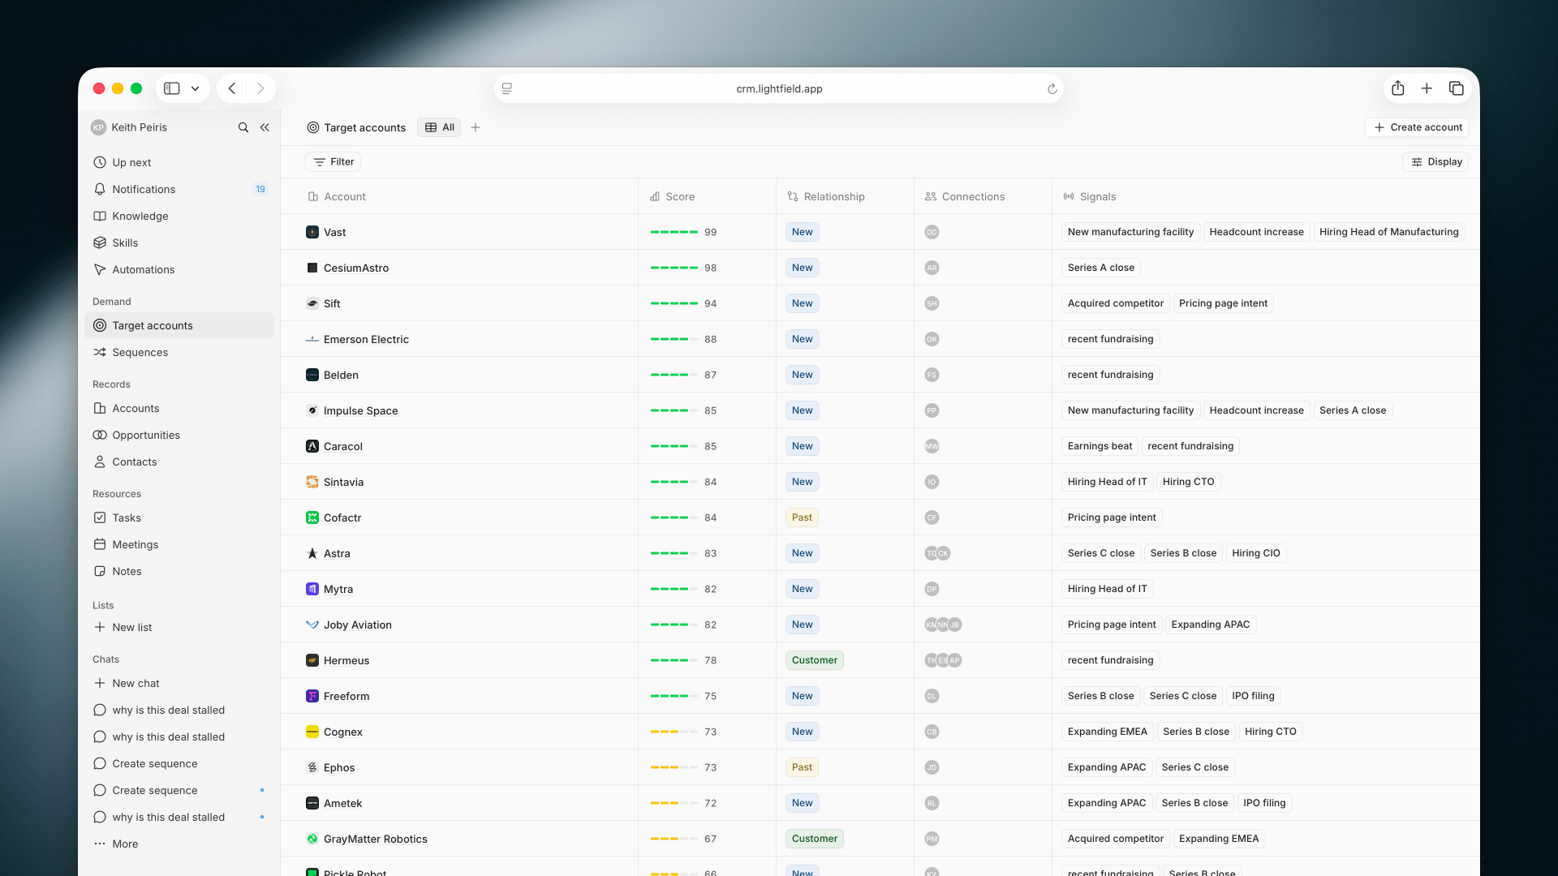Click the Joby Aviation connection avatars
1558x876 pixels.
tap(943, 625)
